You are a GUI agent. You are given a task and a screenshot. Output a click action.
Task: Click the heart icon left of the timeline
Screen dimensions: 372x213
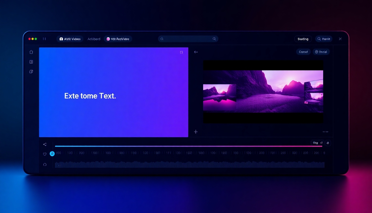tap(45, 154)
